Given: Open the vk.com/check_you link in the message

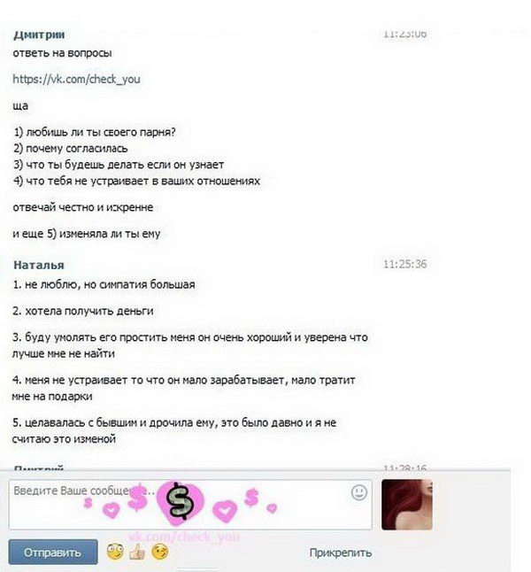Looking at the screenshot, I should tap(76, 79).
